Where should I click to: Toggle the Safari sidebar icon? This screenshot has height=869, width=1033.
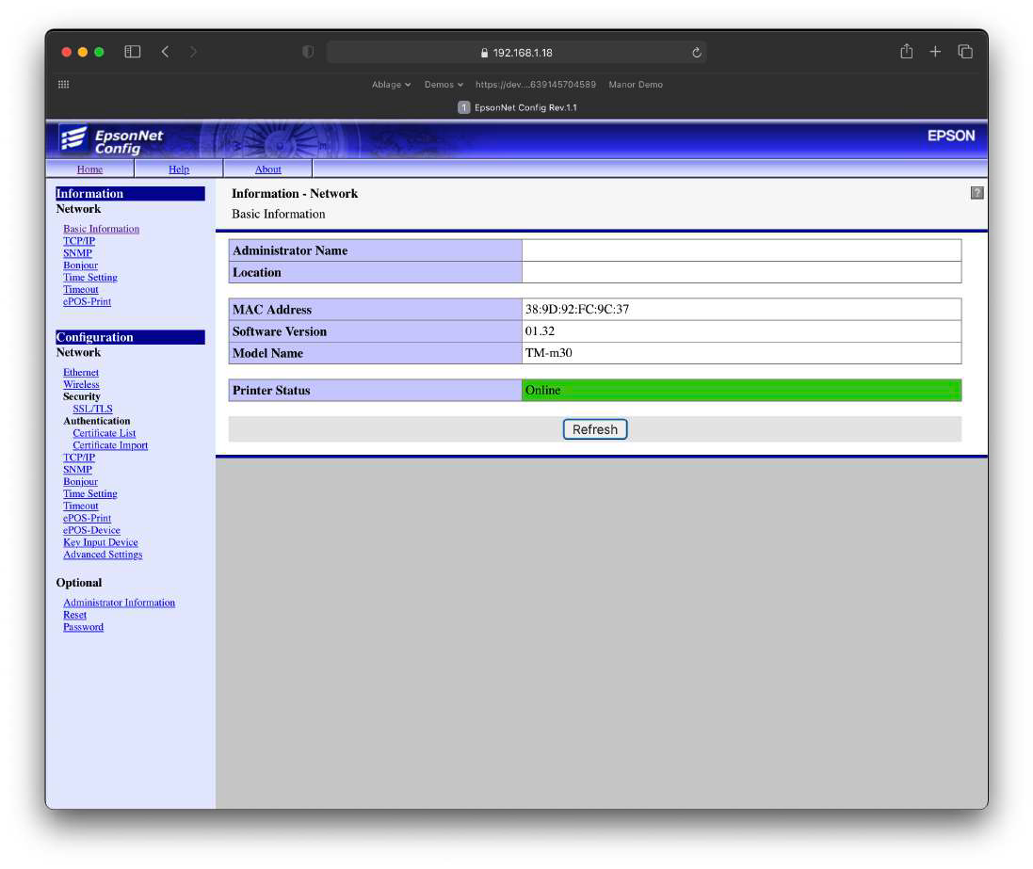coord(133,52)
